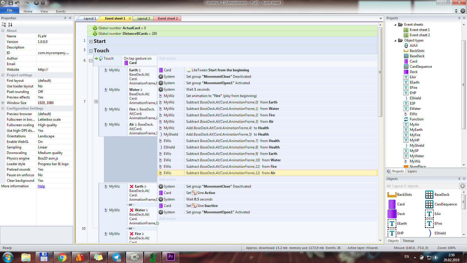
Task: Click the Save icon in quick access toolbar
Action: coord(11,3)
